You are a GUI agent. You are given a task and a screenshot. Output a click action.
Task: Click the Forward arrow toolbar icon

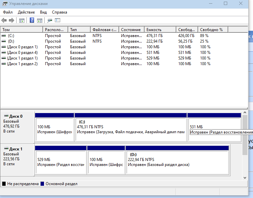12,20
